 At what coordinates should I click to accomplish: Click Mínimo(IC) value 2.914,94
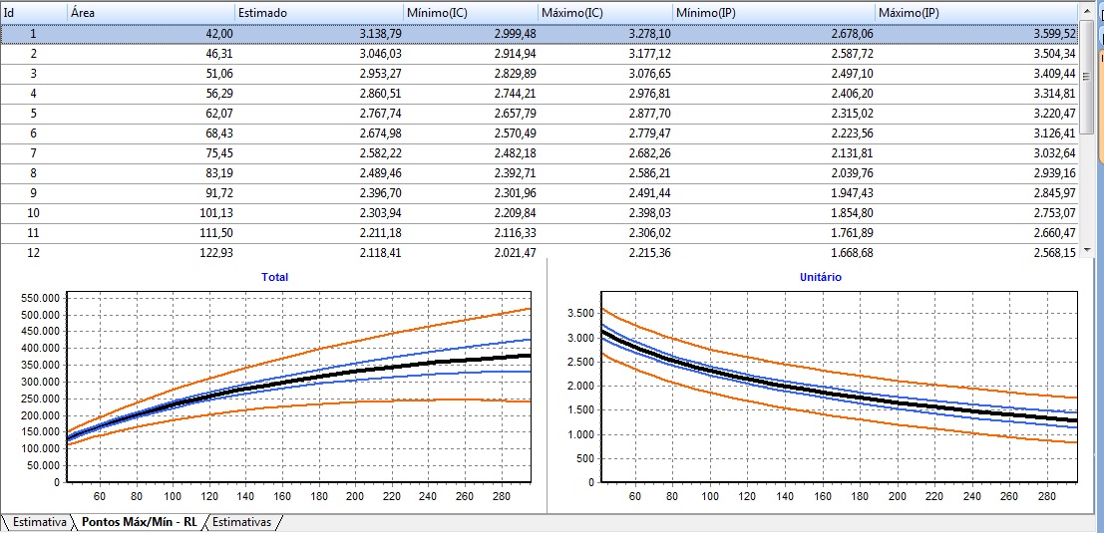[x=516, y=54]
